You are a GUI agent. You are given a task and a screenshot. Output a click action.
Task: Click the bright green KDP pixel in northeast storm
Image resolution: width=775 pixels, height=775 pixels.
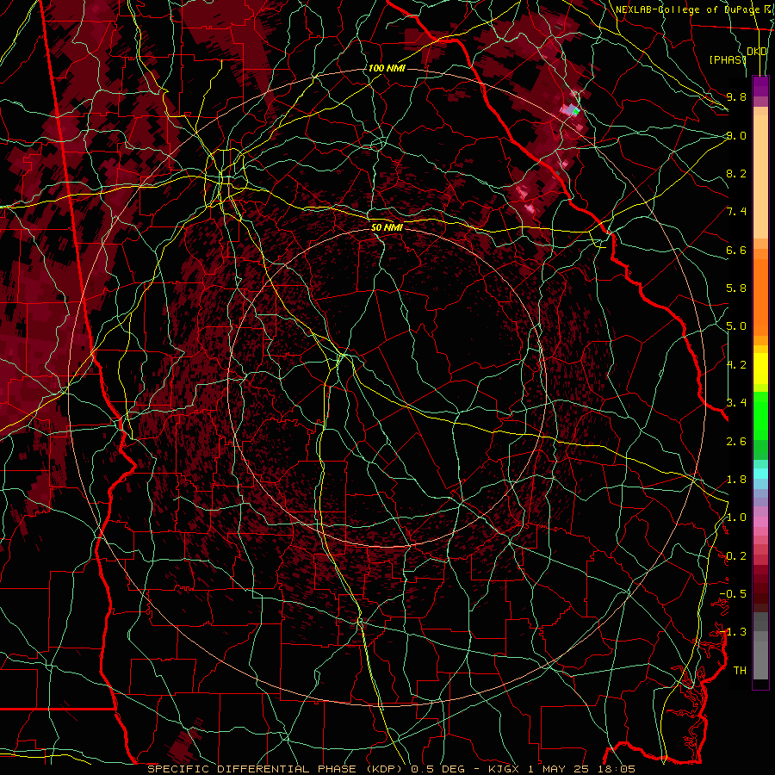coord(575,112)
